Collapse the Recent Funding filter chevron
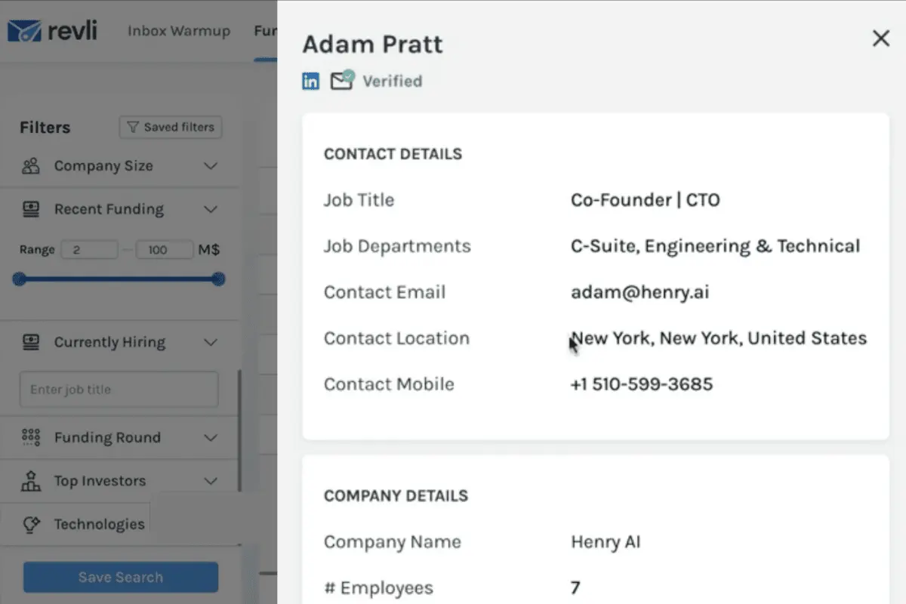Viewport: 906px width, 604px height. coord(211,209)
